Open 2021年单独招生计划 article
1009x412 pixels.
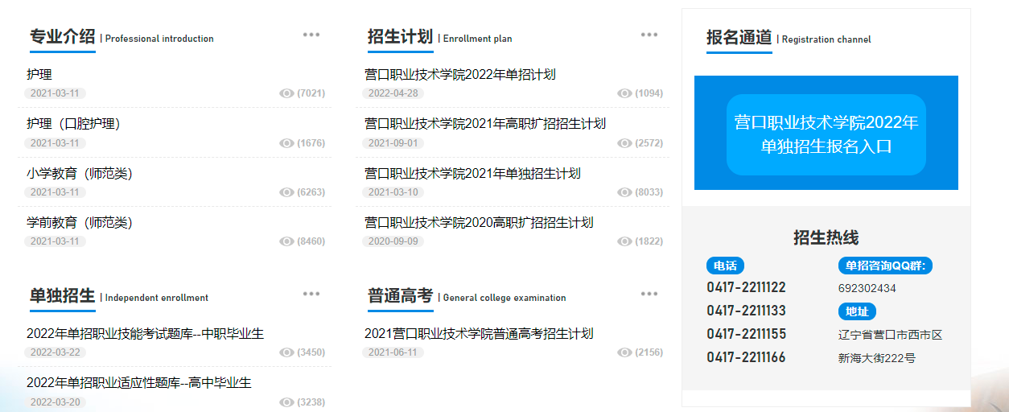point(472,173)
